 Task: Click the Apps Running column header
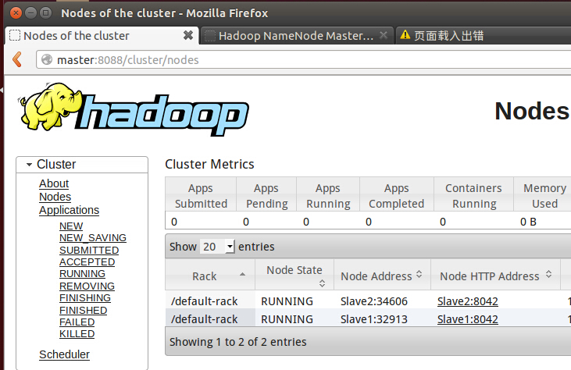click(x=328, y=196)
